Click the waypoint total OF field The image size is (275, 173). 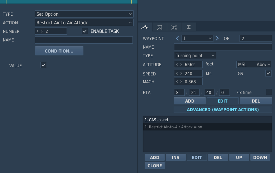point(256,38)
